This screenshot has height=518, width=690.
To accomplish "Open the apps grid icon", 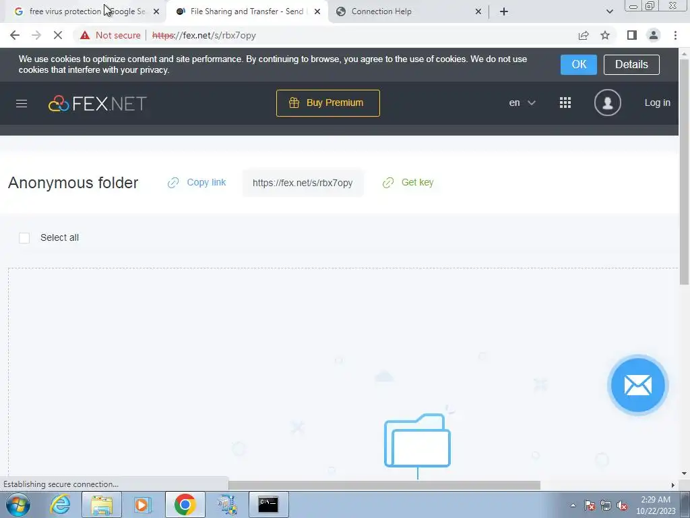I will coord(565,103).
